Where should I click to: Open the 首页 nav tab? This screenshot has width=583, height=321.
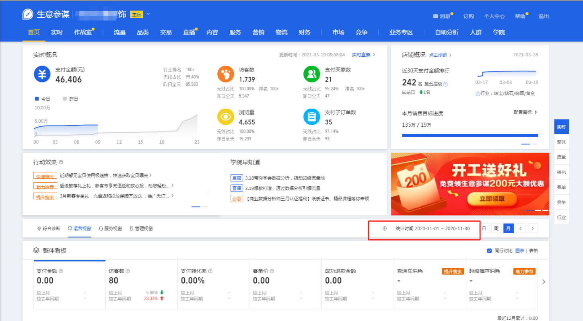tap(34, 32)
